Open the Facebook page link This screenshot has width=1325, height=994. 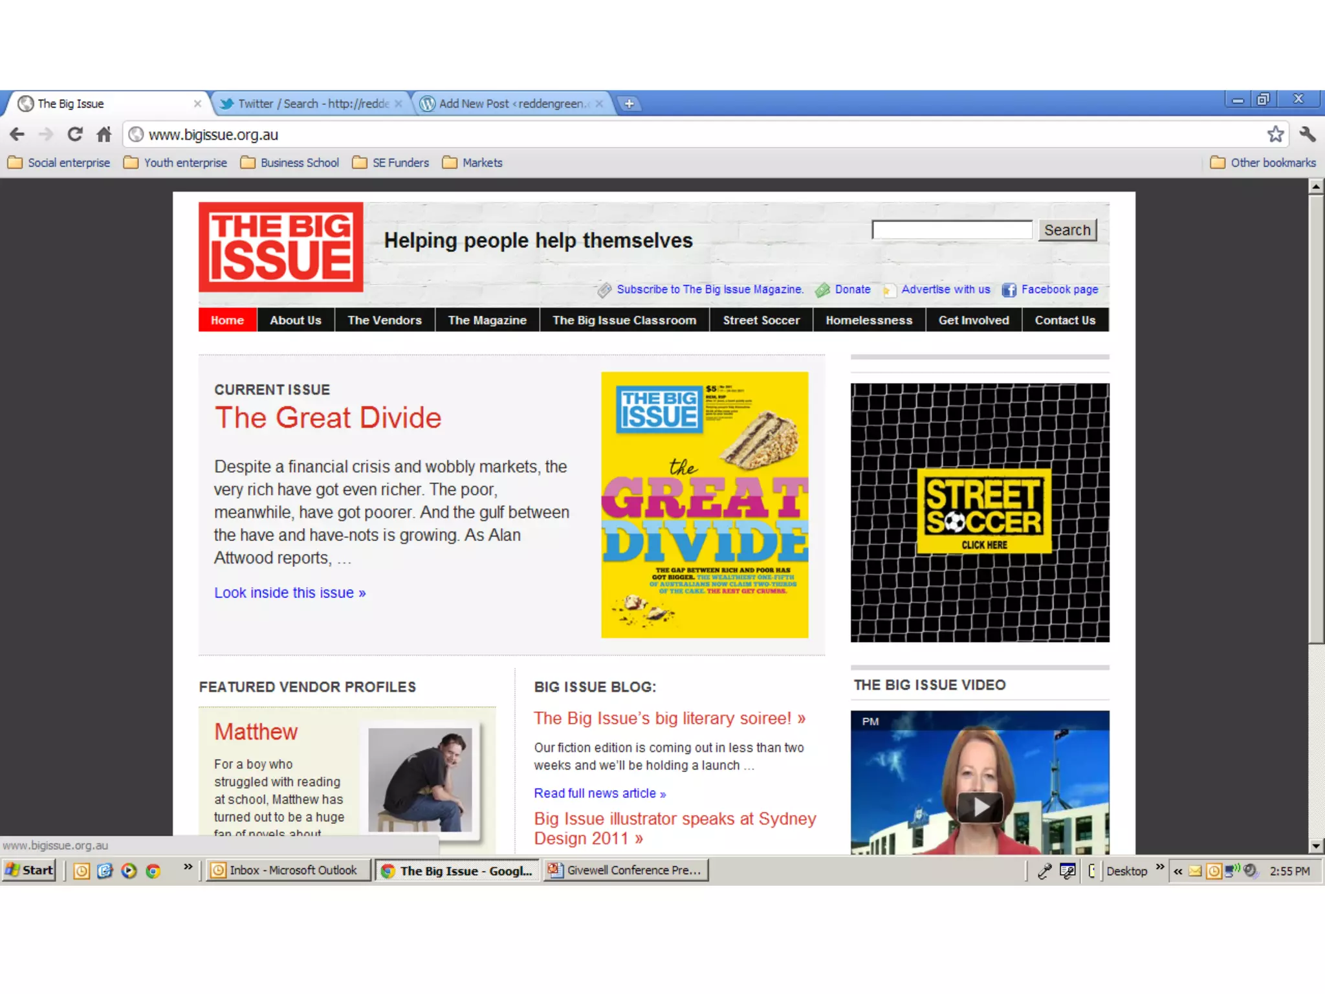1059,289
